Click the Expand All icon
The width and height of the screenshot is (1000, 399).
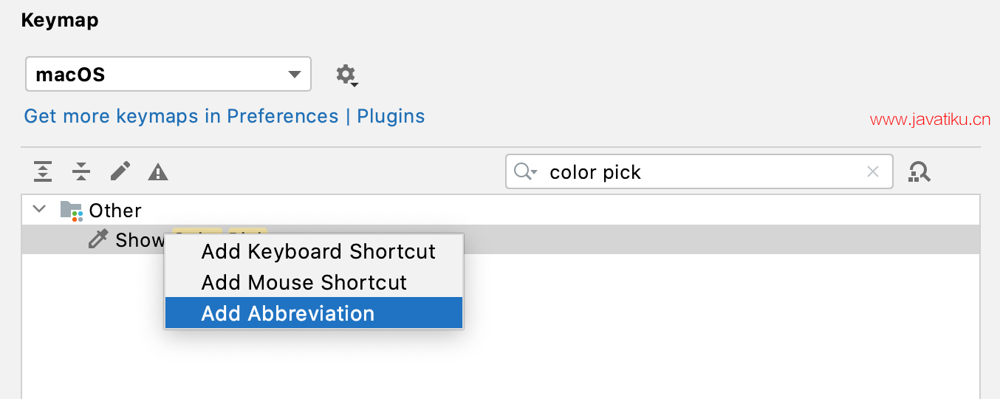click(43, 172)
